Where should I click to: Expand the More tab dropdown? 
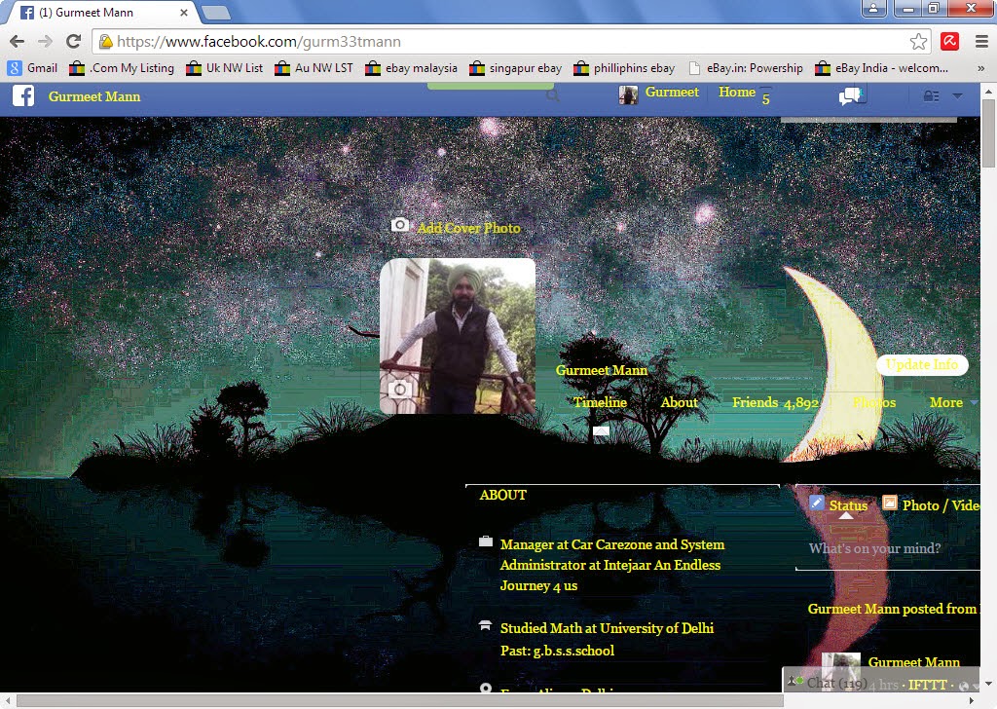tap(952, 402)
